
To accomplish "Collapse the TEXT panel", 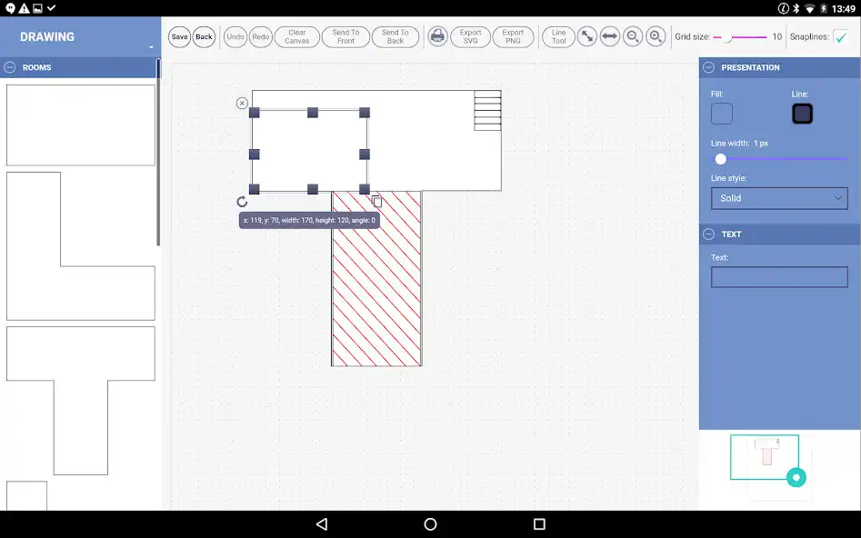I will [x=707, y=234].
